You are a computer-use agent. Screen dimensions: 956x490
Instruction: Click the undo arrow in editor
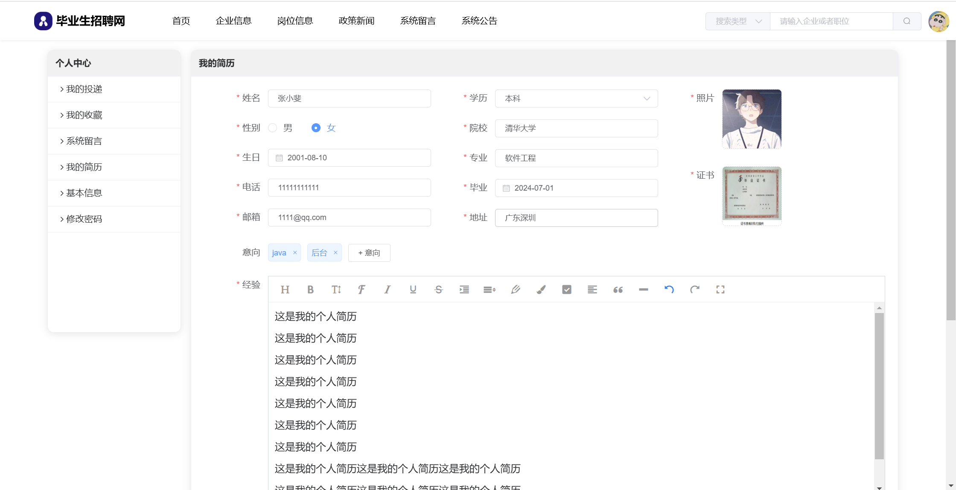pyautogui.click(x=669, y=290)
